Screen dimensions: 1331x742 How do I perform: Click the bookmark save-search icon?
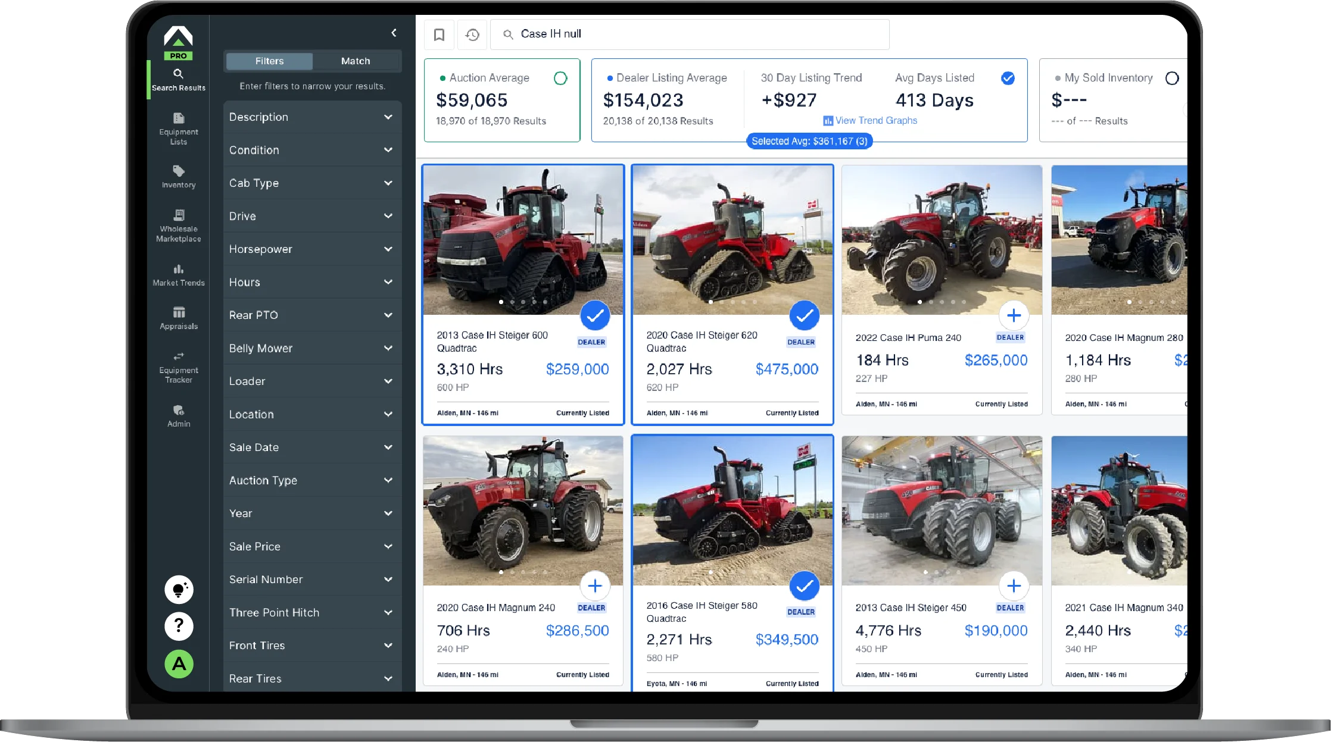point(439,35)
